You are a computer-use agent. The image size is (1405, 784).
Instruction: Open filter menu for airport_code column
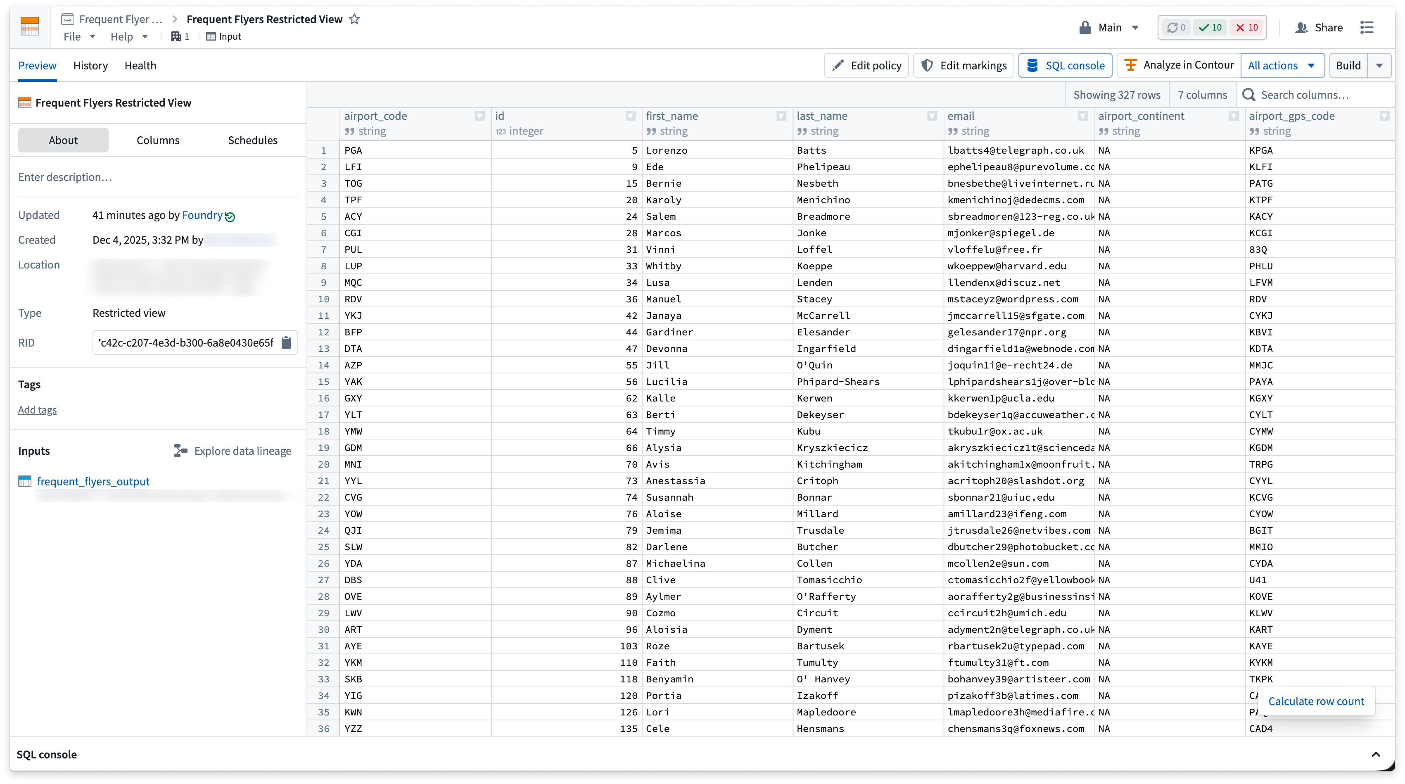(480, 116)
